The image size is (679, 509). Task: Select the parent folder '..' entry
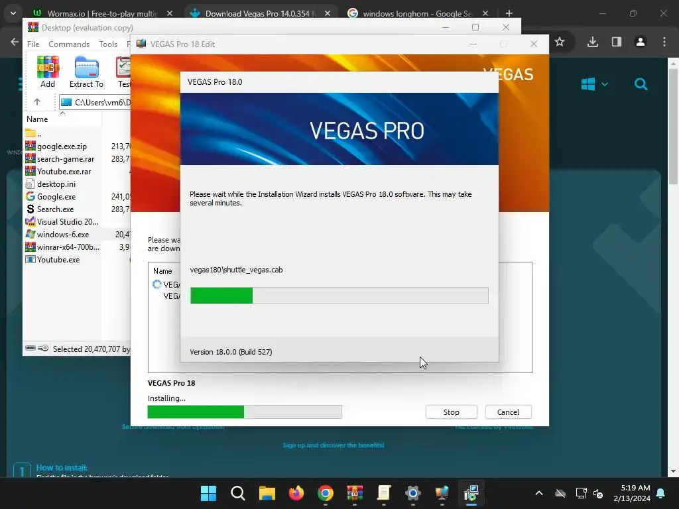coord(33,133)
